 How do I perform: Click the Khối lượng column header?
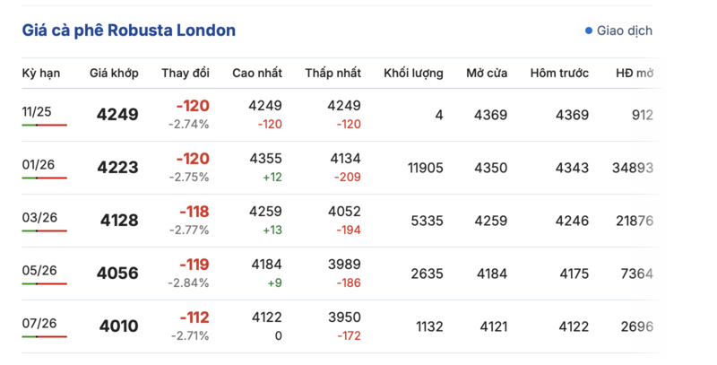tap(413, 73)
